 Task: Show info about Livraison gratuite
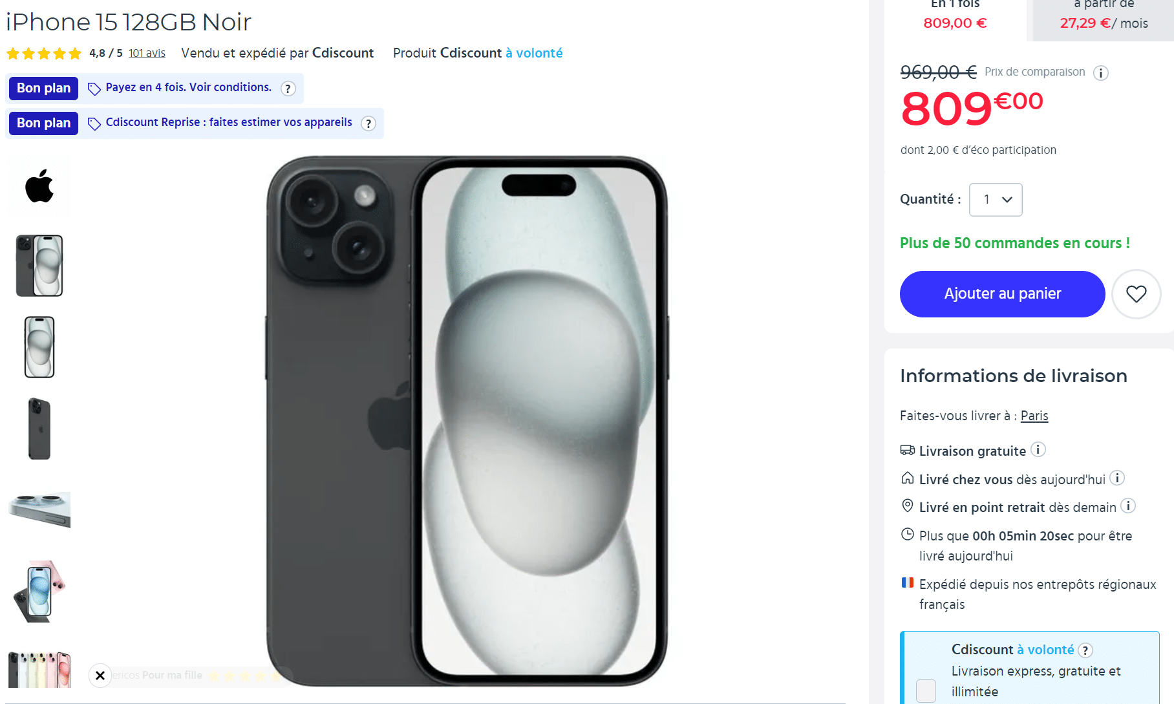click(1038, 450)
